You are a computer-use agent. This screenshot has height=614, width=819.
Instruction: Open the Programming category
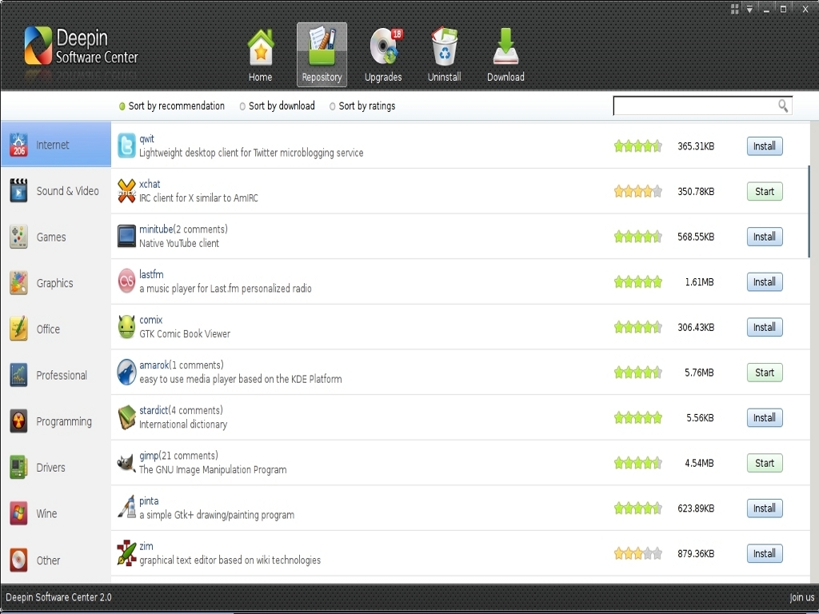56,421
